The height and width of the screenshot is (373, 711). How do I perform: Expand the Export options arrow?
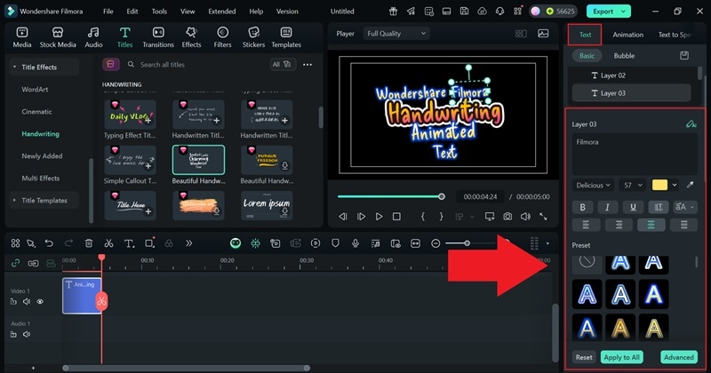point(624,12)
